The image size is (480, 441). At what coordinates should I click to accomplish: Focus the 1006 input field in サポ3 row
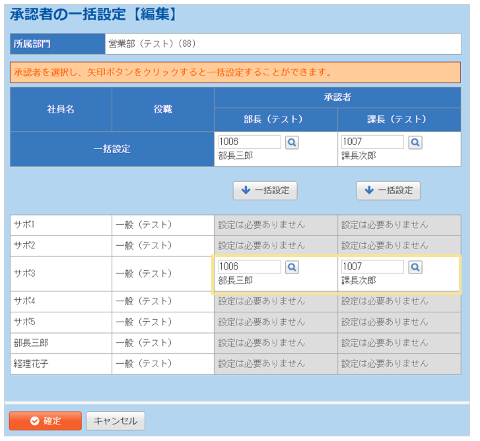(250, 267)
